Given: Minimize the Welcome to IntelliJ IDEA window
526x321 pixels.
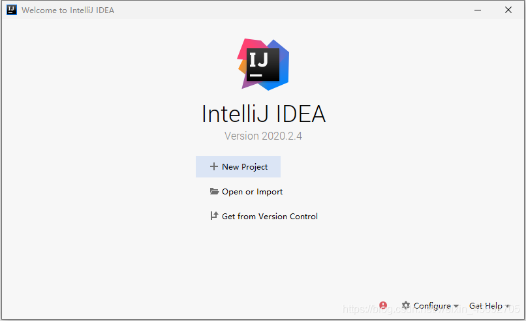Looking at the screenshot, I should click(x=478, y=10).
